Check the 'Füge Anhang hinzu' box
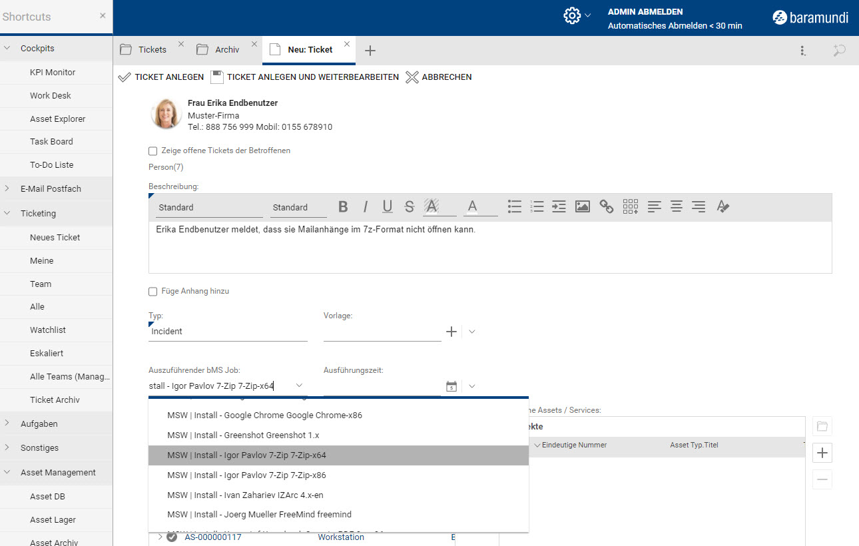859x546 pixels. click(x=153, y=292)
